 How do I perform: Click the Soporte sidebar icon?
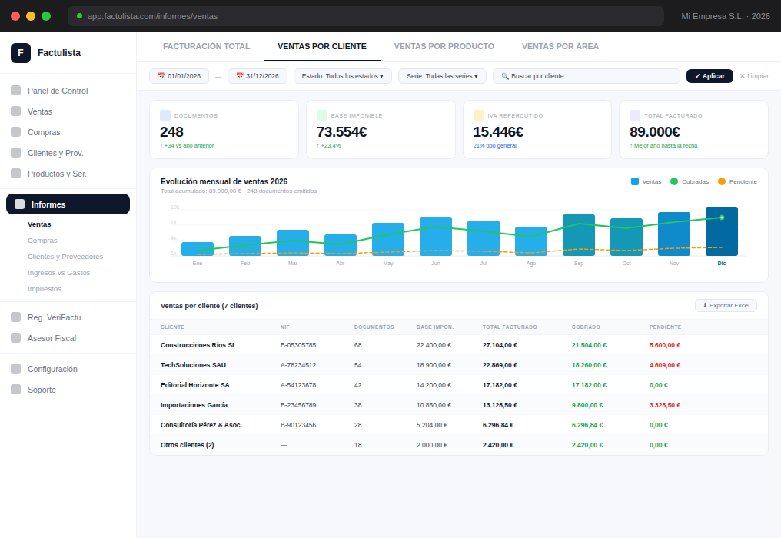pos(16,390)
